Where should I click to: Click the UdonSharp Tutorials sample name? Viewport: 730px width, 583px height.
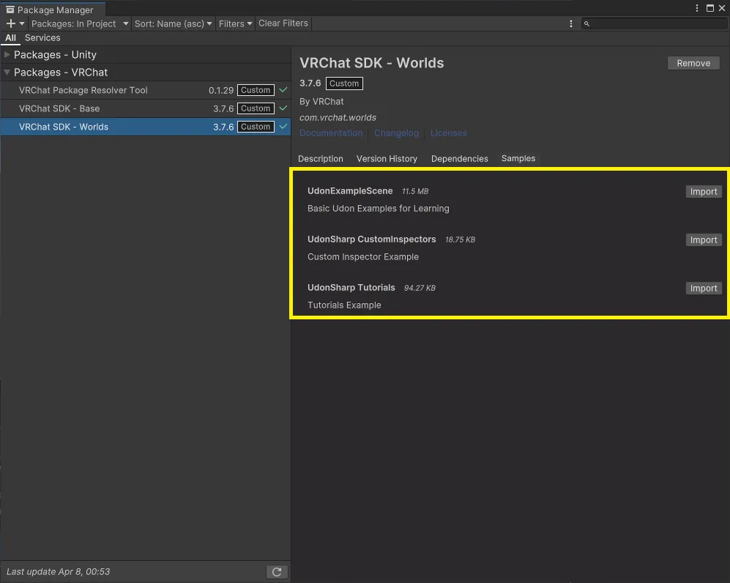point(351,288)
